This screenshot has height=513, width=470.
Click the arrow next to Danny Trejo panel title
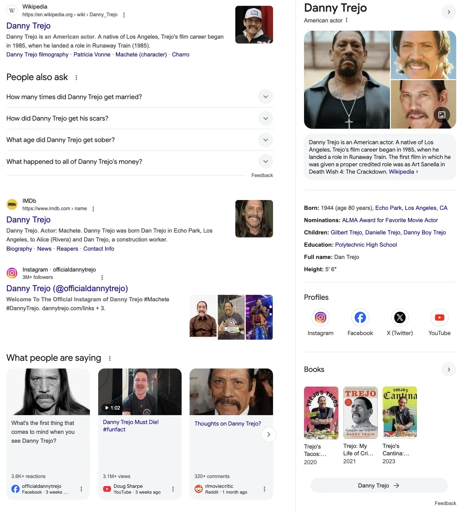pos(449,12)
